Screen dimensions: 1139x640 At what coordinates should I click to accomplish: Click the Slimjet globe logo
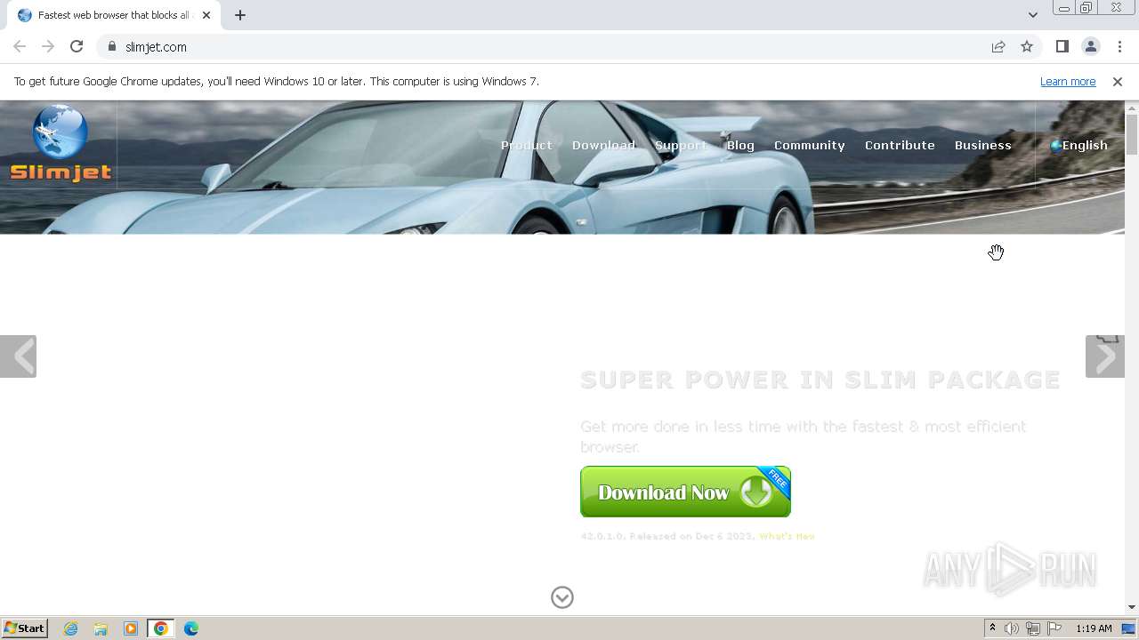point(61,144)
